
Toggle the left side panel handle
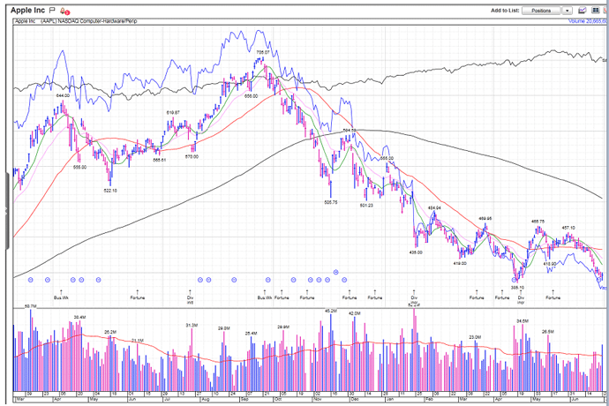pos(6,211)
